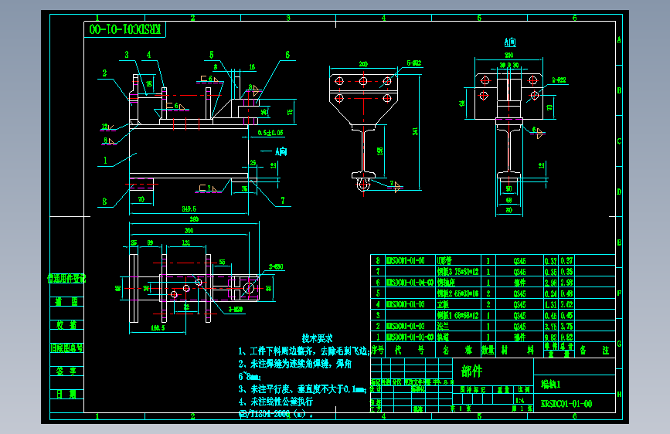Click the border zone letter 'A' at top right
The height and width of the screenshot is (434, 670).
pyautogui.click(x=619, y=39)
